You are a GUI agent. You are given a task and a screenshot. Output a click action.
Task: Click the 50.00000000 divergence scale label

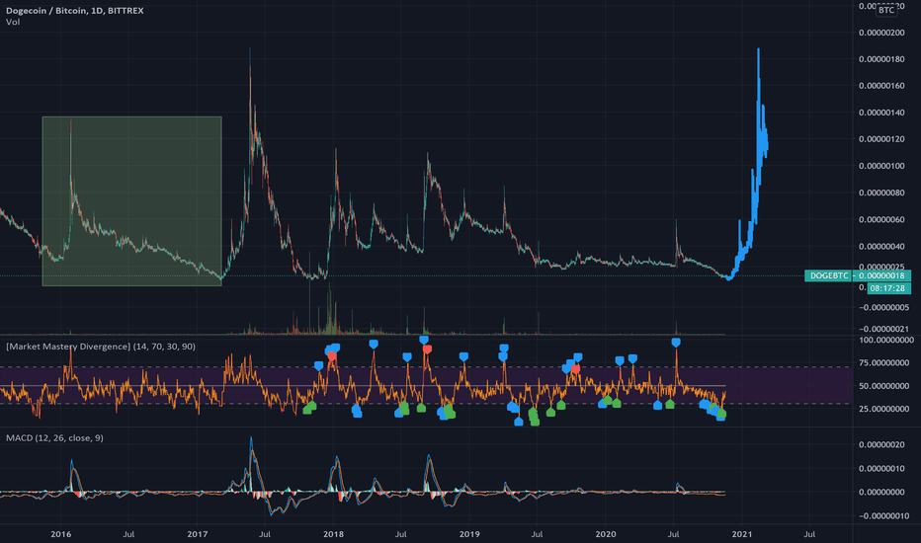[886, 386]
